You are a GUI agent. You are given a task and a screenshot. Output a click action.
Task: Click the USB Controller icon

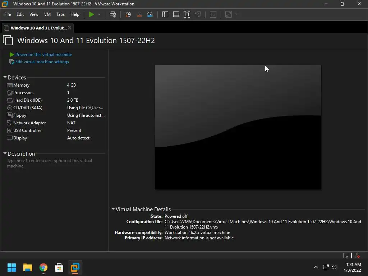click(10, 130)
